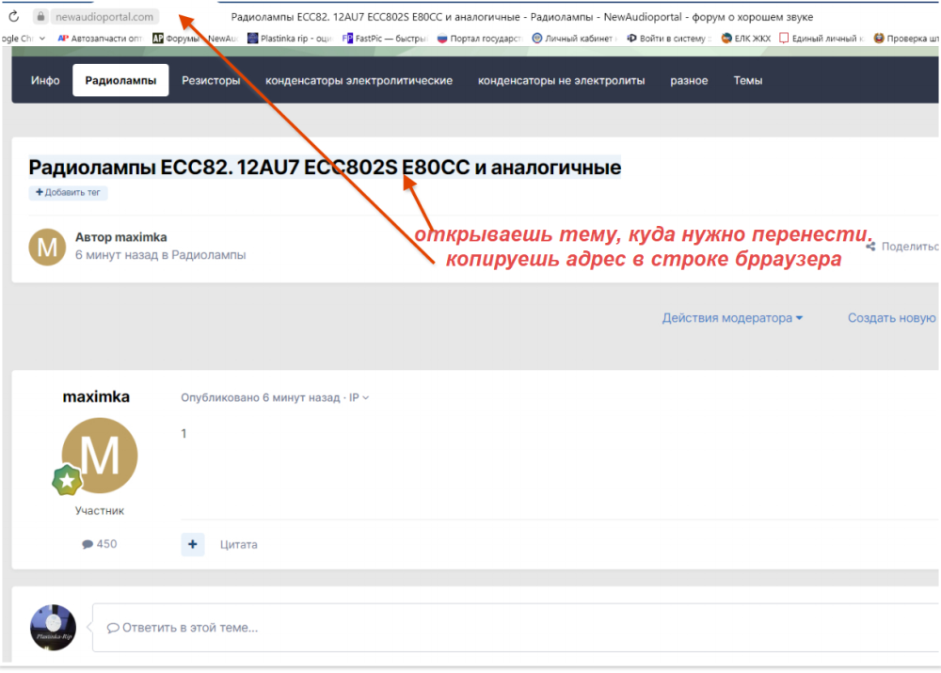
Task: Switch to the Резисторы tab
Action: point(211,81)
